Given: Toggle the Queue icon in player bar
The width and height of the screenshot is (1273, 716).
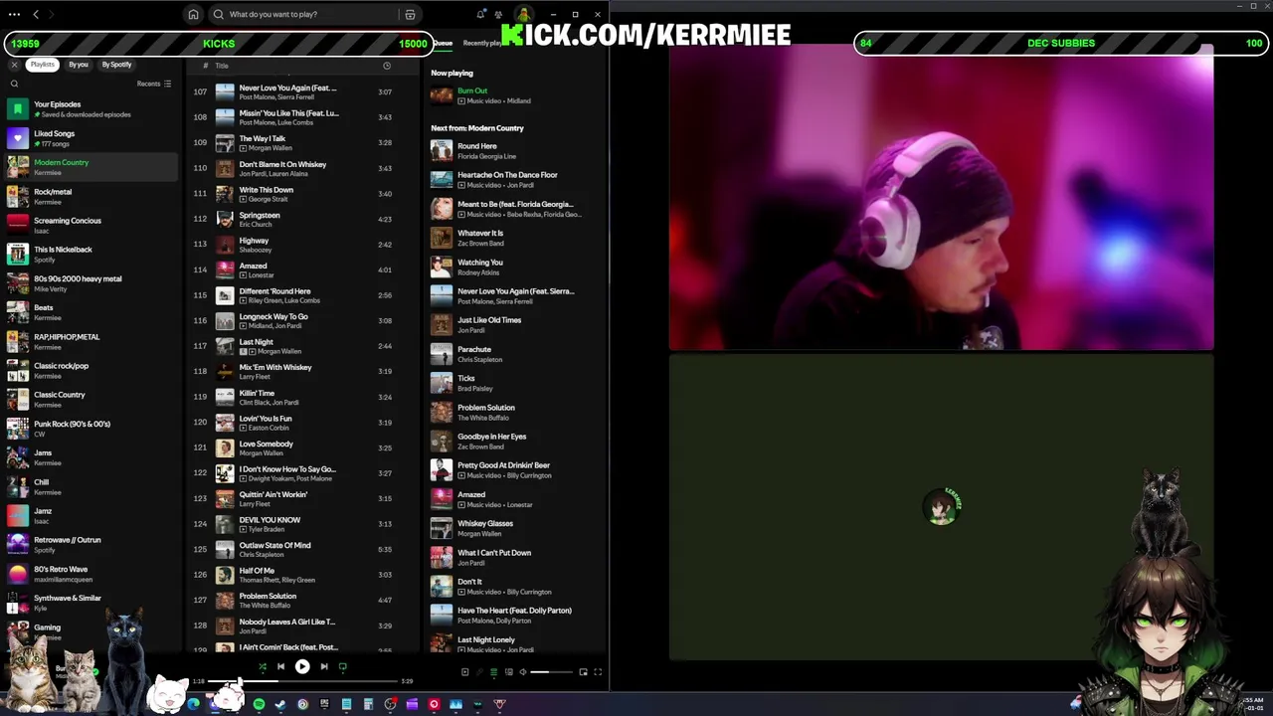Looking at the screenshot, I should 494,672.
